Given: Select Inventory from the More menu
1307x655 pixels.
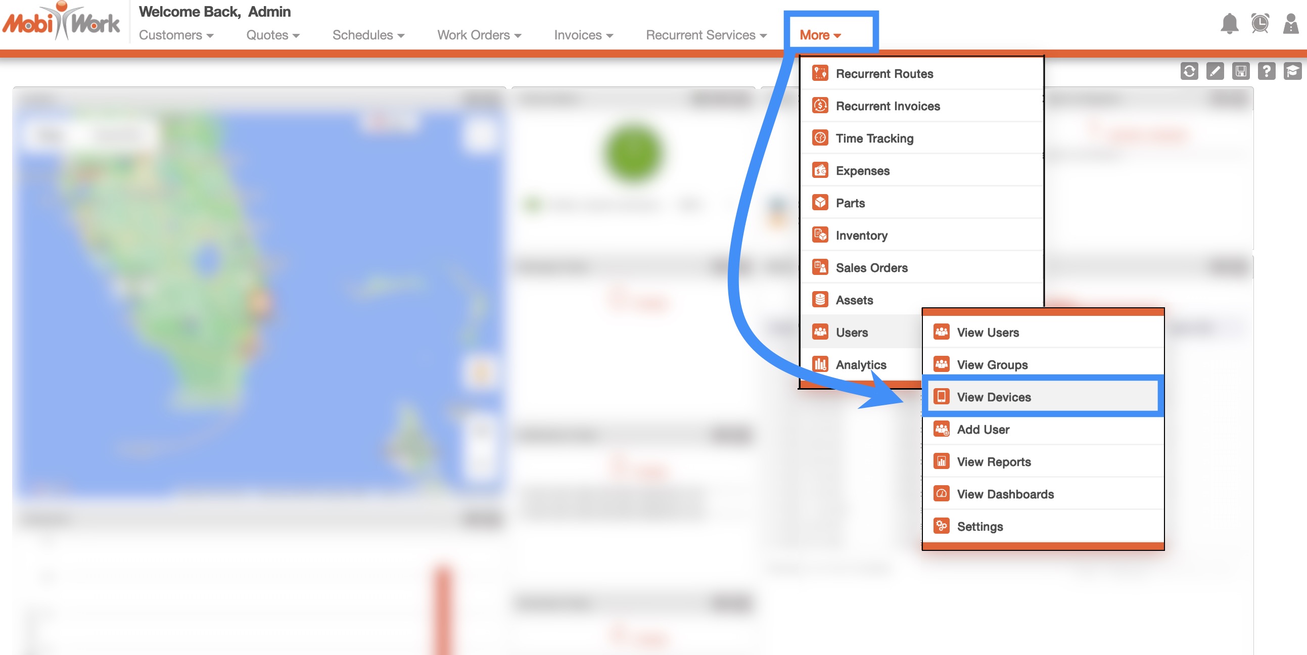Looking at the screenshot, I should coord(861,236).
